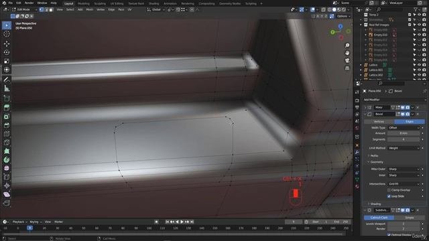Select the Annotate tool in the toolbar
Viewport: 429px width, 241px height.
coord(7,80)
